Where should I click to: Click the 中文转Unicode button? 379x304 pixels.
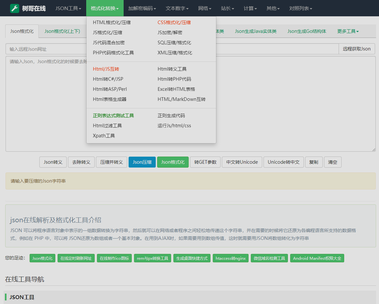point(242,162)
